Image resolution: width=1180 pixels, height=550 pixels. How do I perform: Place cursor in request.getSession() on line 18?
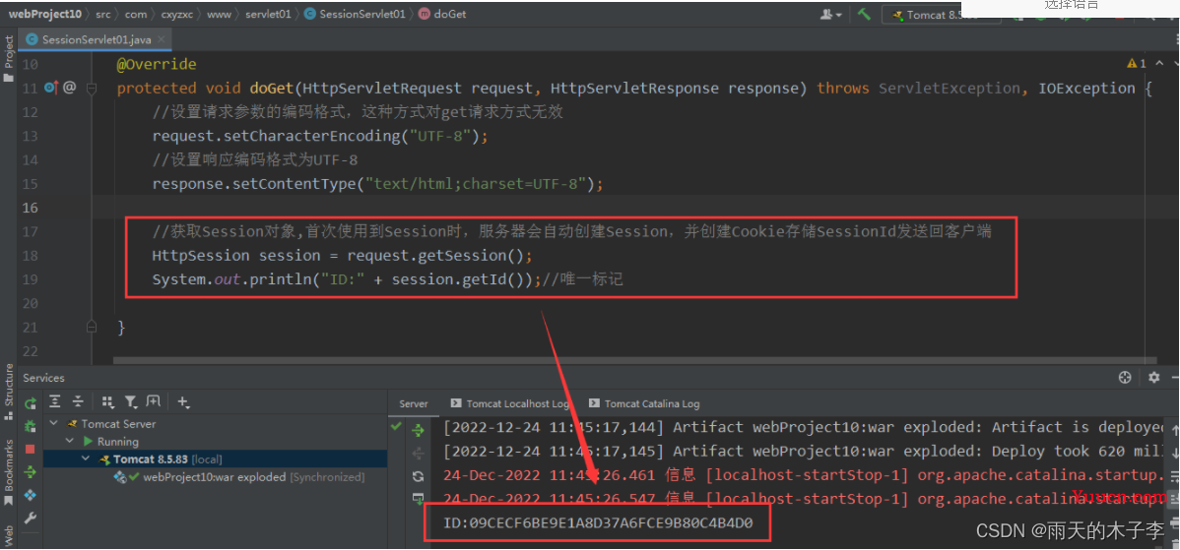click(x=434, y=256)
